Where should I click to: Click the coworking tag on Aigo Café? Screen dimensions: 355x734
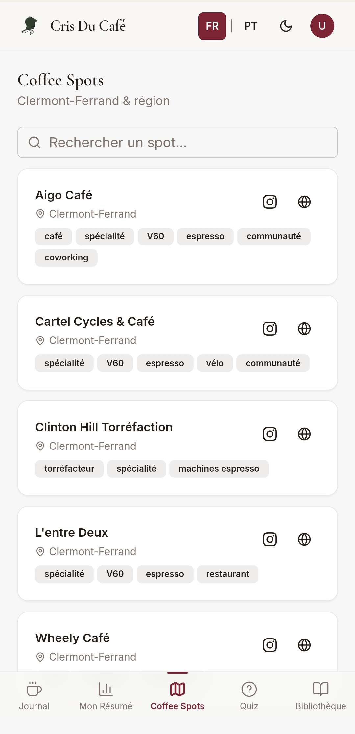click(66, 258)
